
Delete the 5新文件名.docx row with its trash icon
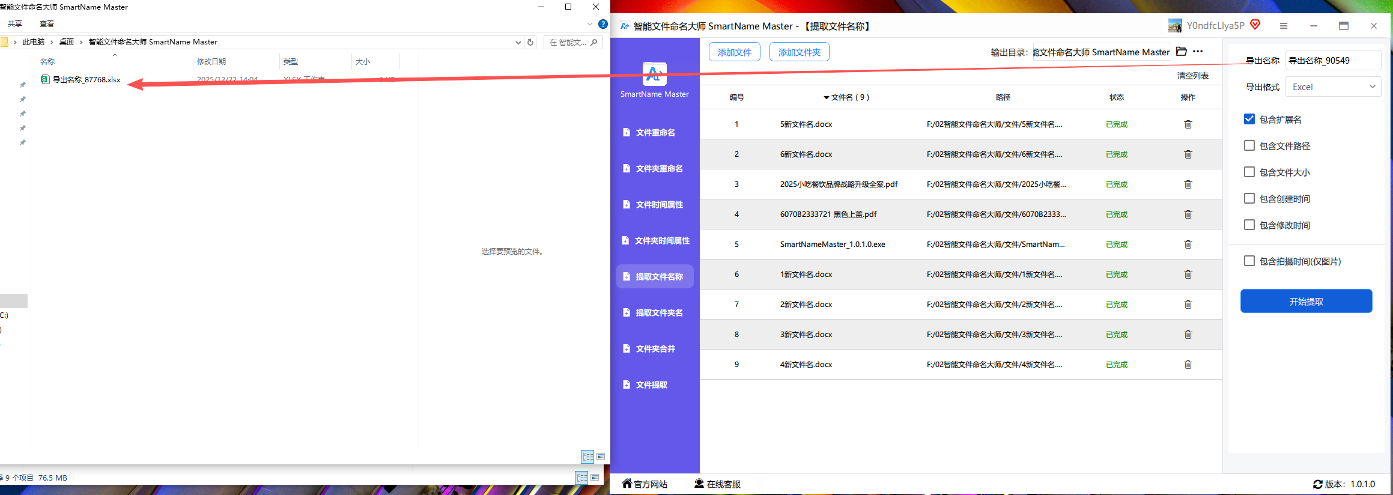[1188, 124]
